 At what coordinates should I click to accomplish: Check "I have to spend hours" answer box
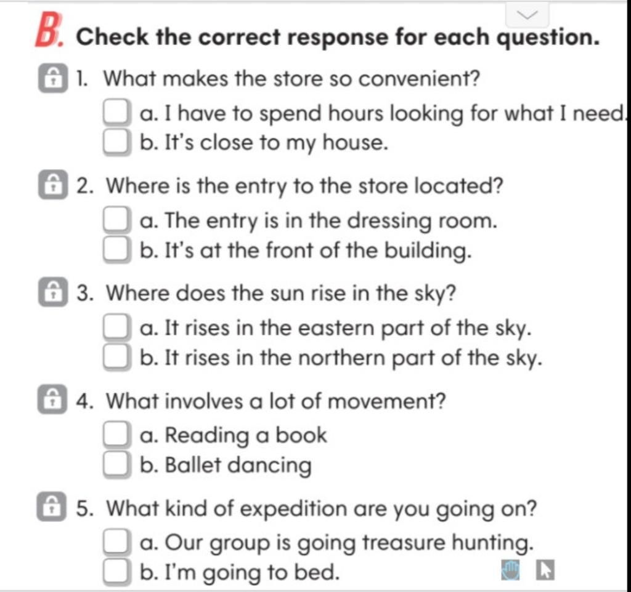[116, 114]
